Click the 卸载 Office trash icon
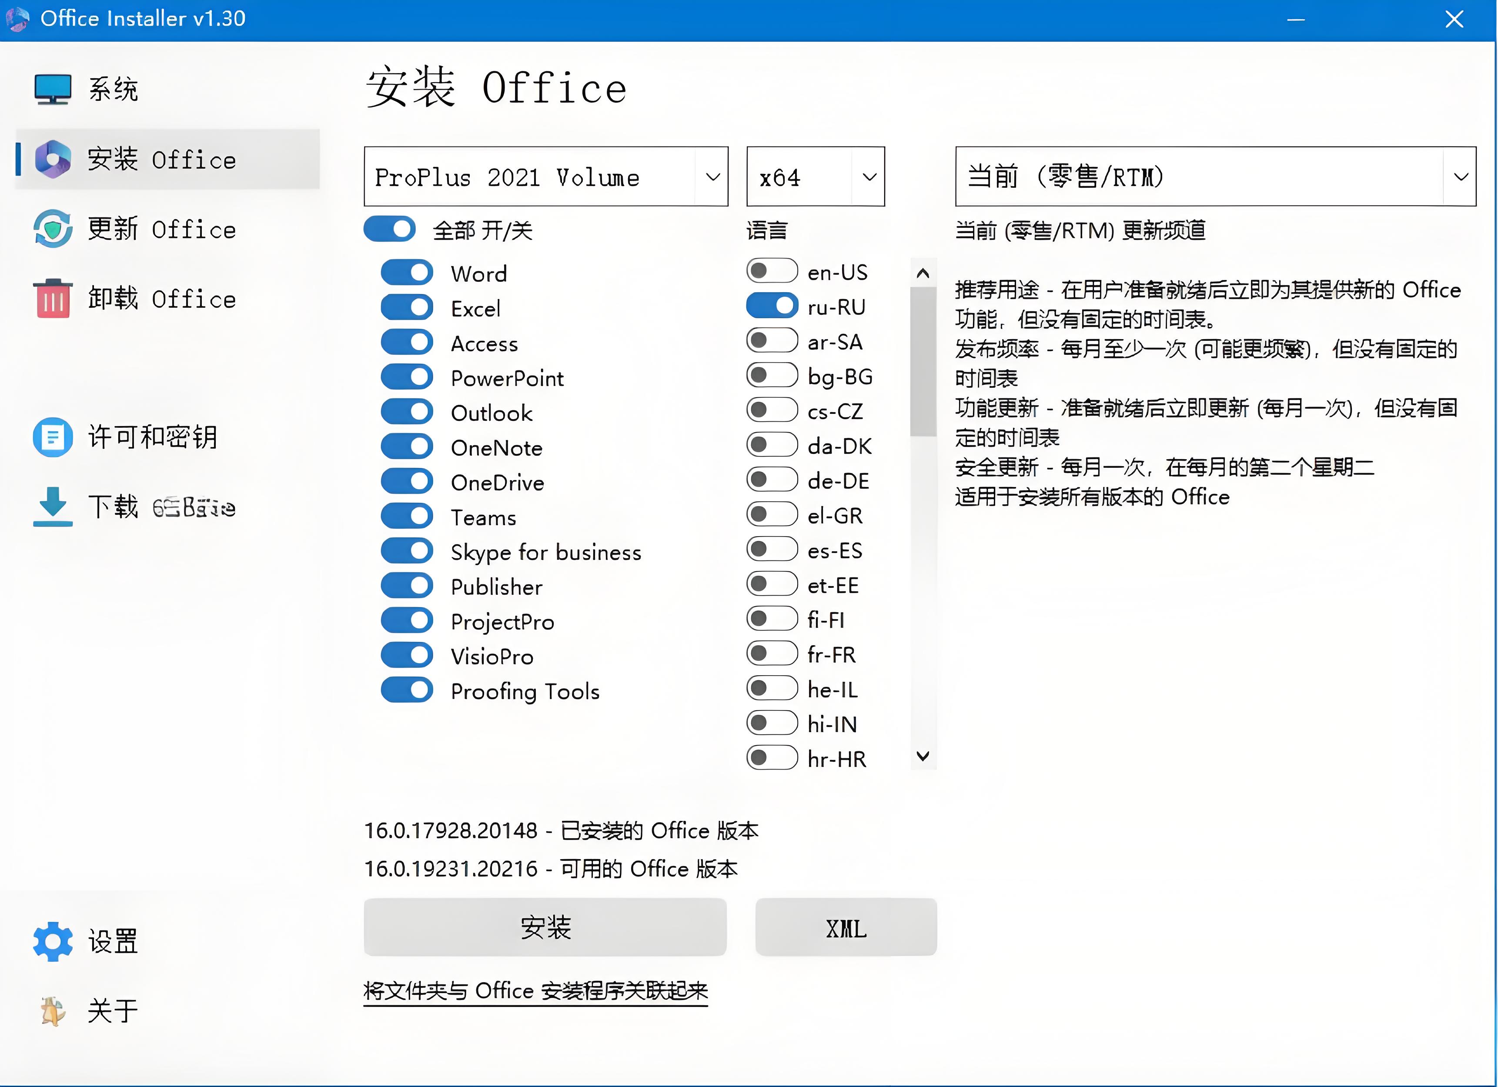Screen dimensions: 1498x1087 pyautogui.click(x=52, y=298)
